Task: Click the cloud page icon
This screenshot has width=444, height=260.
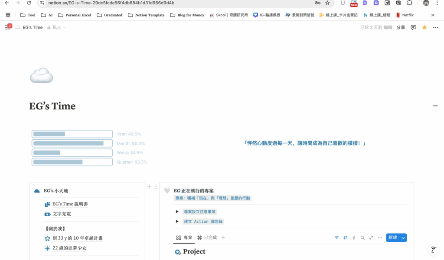Action: (41, 77)
